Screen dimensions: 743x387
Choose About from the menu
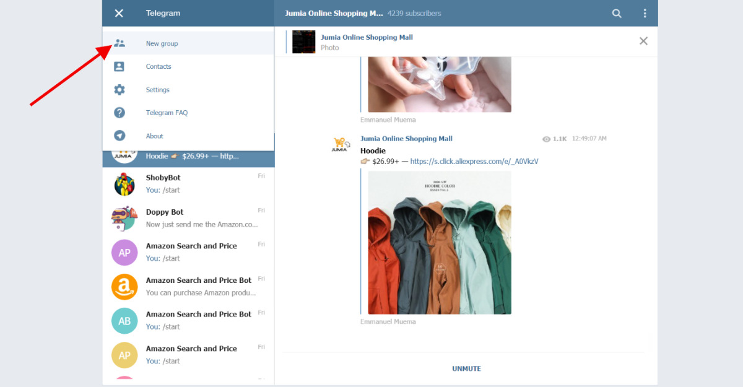tap(188, 136)
